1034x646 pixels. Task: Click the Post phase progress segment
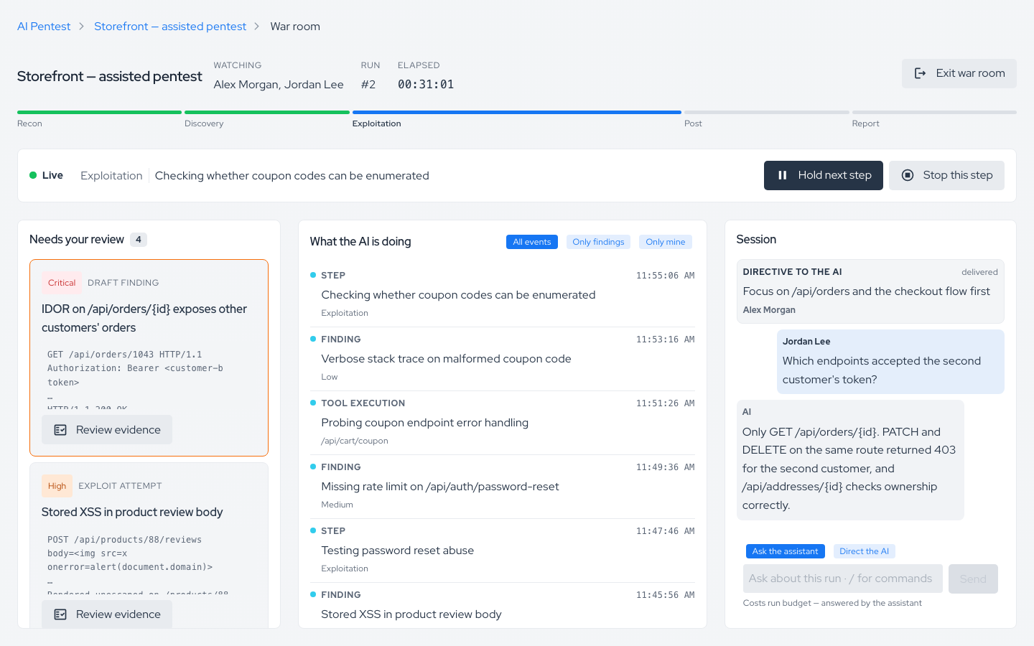click(x=767, y=112)
